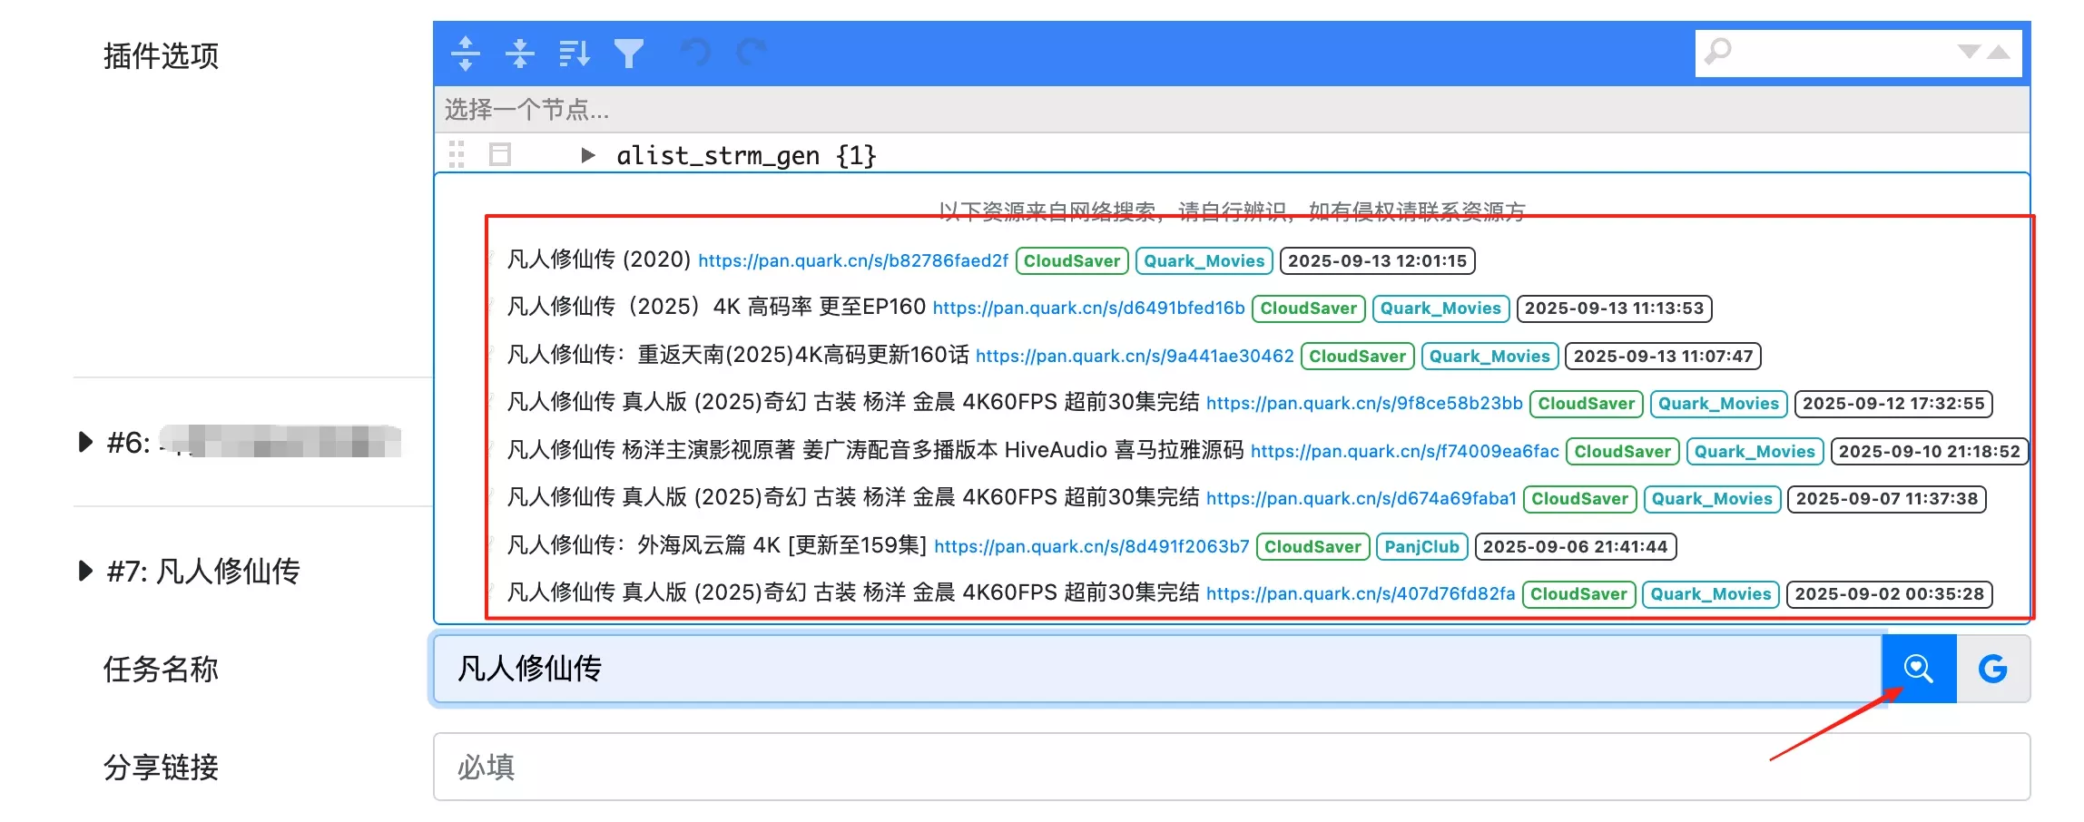
Task: Click Quark_Movies tag on 凡人修仙传 (2020) row
Action: [x=1204, y=260]
